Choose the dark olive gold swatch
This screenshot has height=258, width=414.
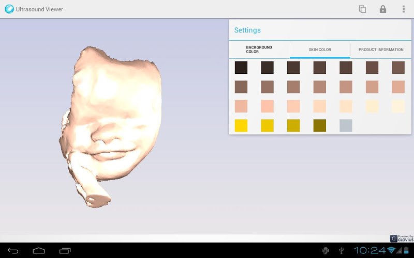pyautogui.click(x=320, y=125)
